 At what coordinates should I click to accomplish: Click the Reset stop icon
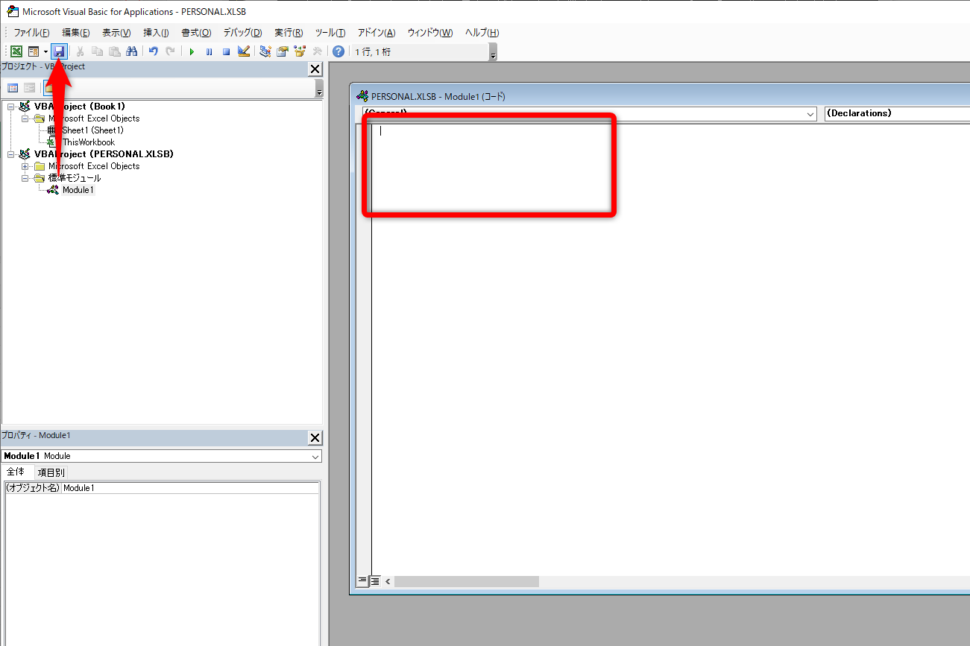tap(226, 51)
